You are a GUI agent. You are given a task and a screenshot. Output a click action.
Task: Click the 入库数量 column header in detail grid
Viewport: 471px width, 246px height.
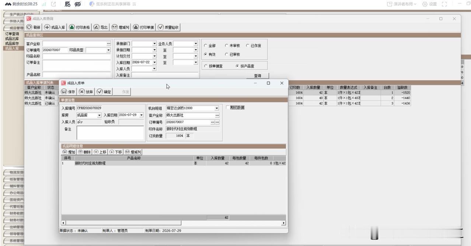(x=217, y=158)
